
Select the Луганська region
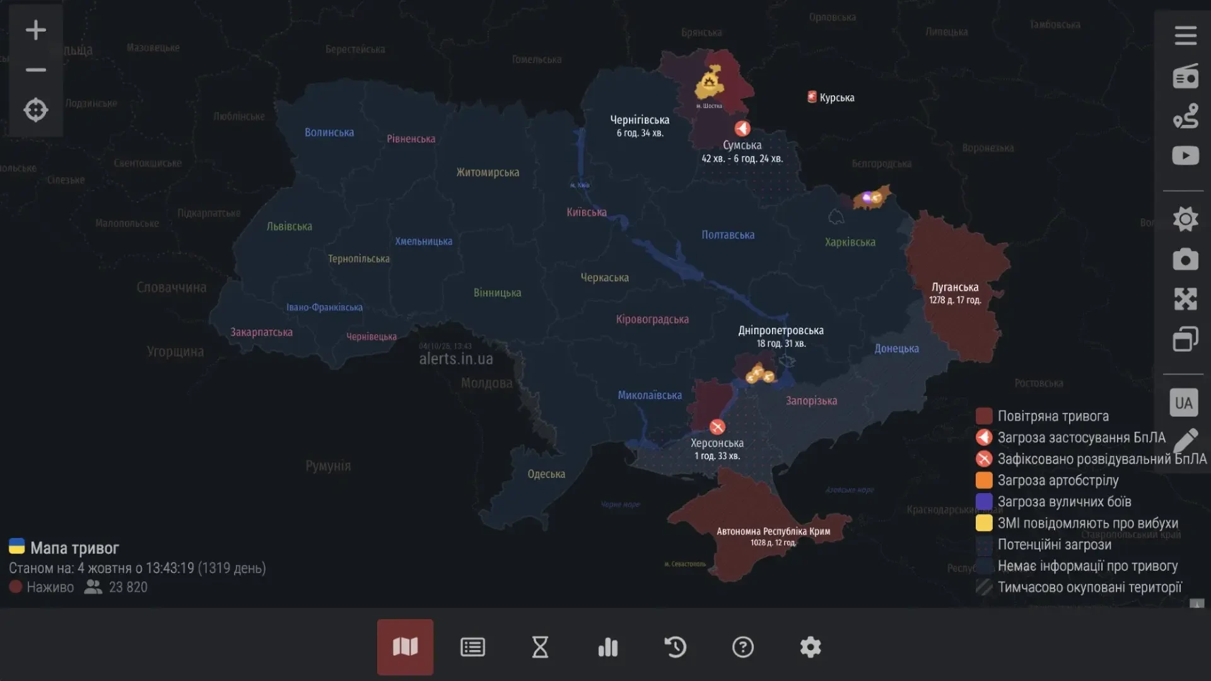pos(956,287)
